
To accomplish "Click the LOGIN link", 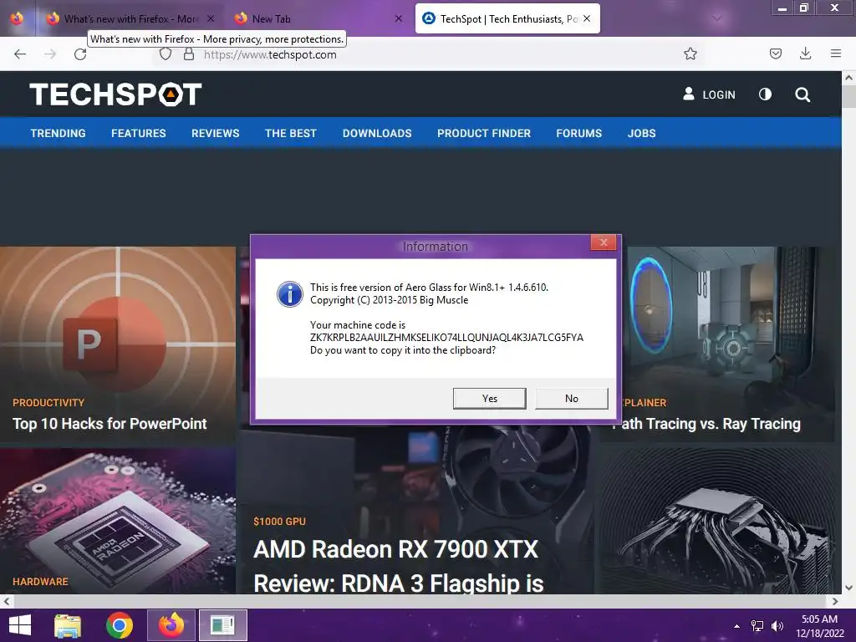I will (x=718, y=95).
